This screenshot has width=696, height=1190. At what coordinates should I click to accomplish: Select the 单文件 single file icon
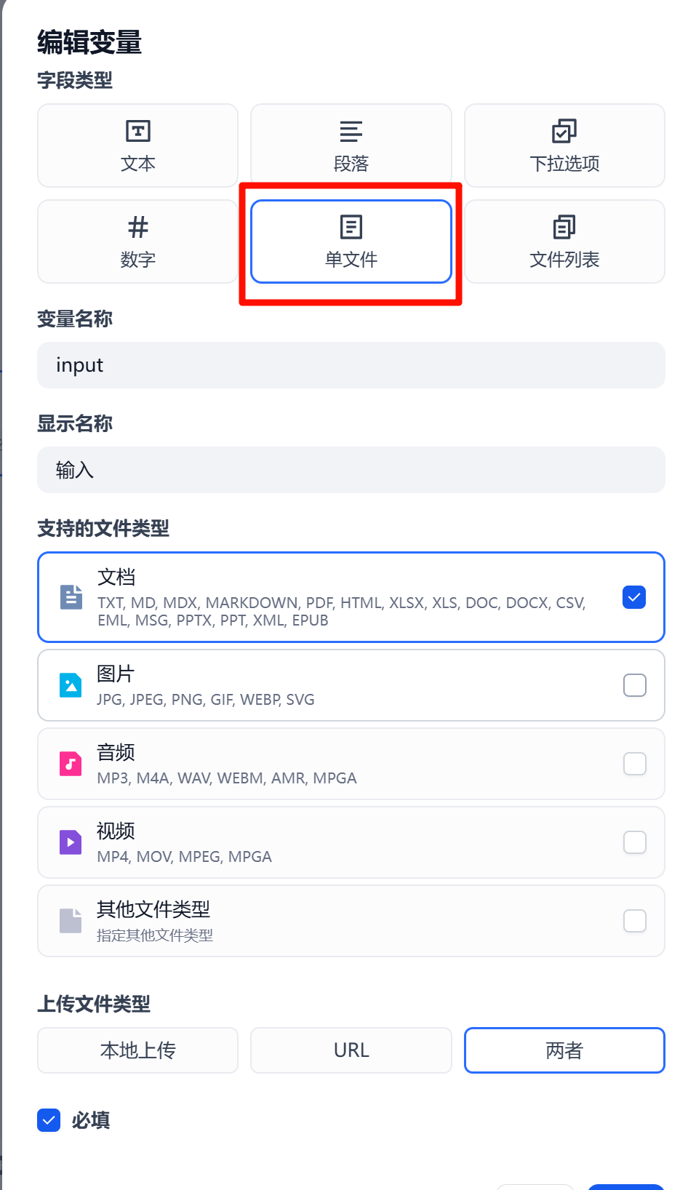(351, 227)
